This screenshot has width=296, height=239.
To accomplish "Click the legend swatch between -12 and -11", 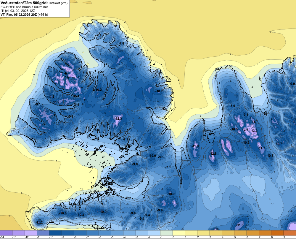I will [x=31, y=233].
